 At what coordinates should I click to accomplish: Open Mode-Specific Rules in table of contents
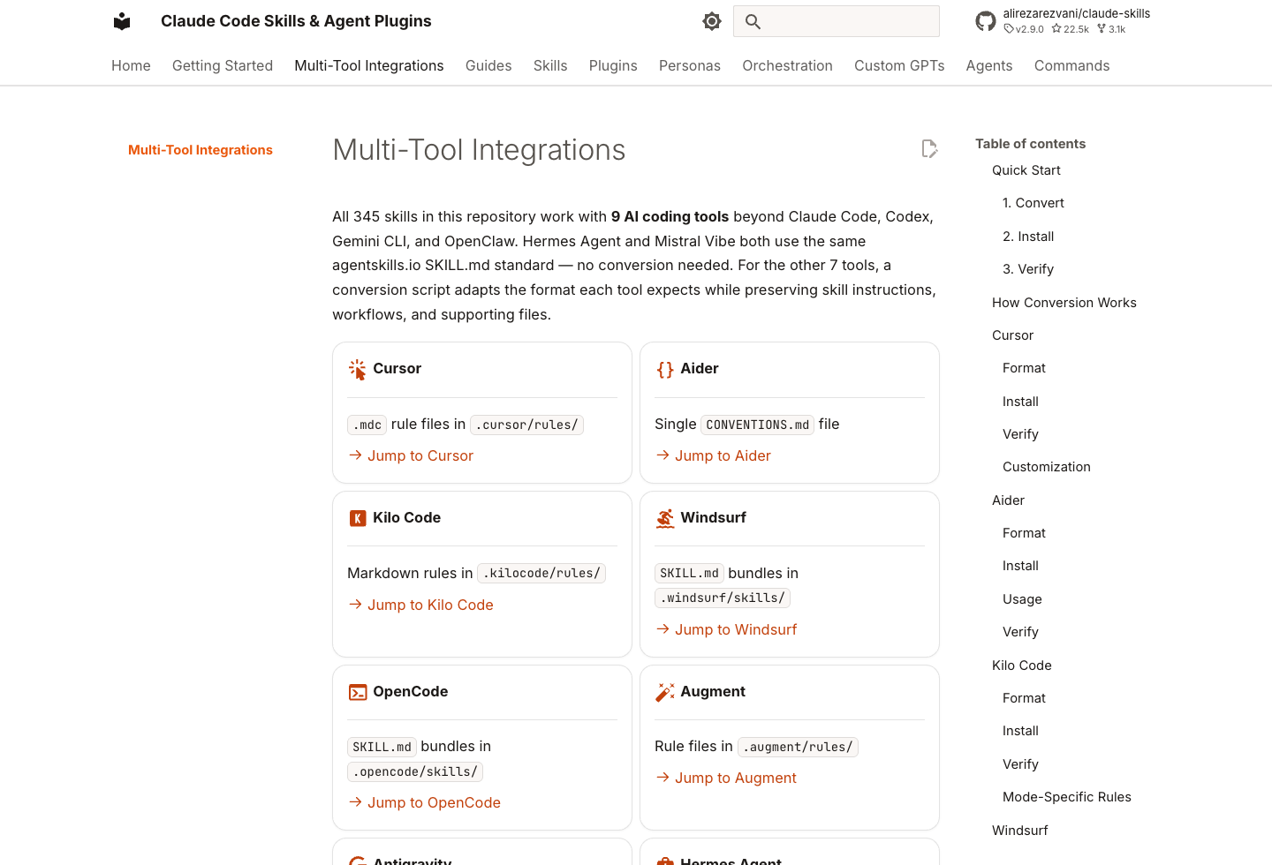1067,797
